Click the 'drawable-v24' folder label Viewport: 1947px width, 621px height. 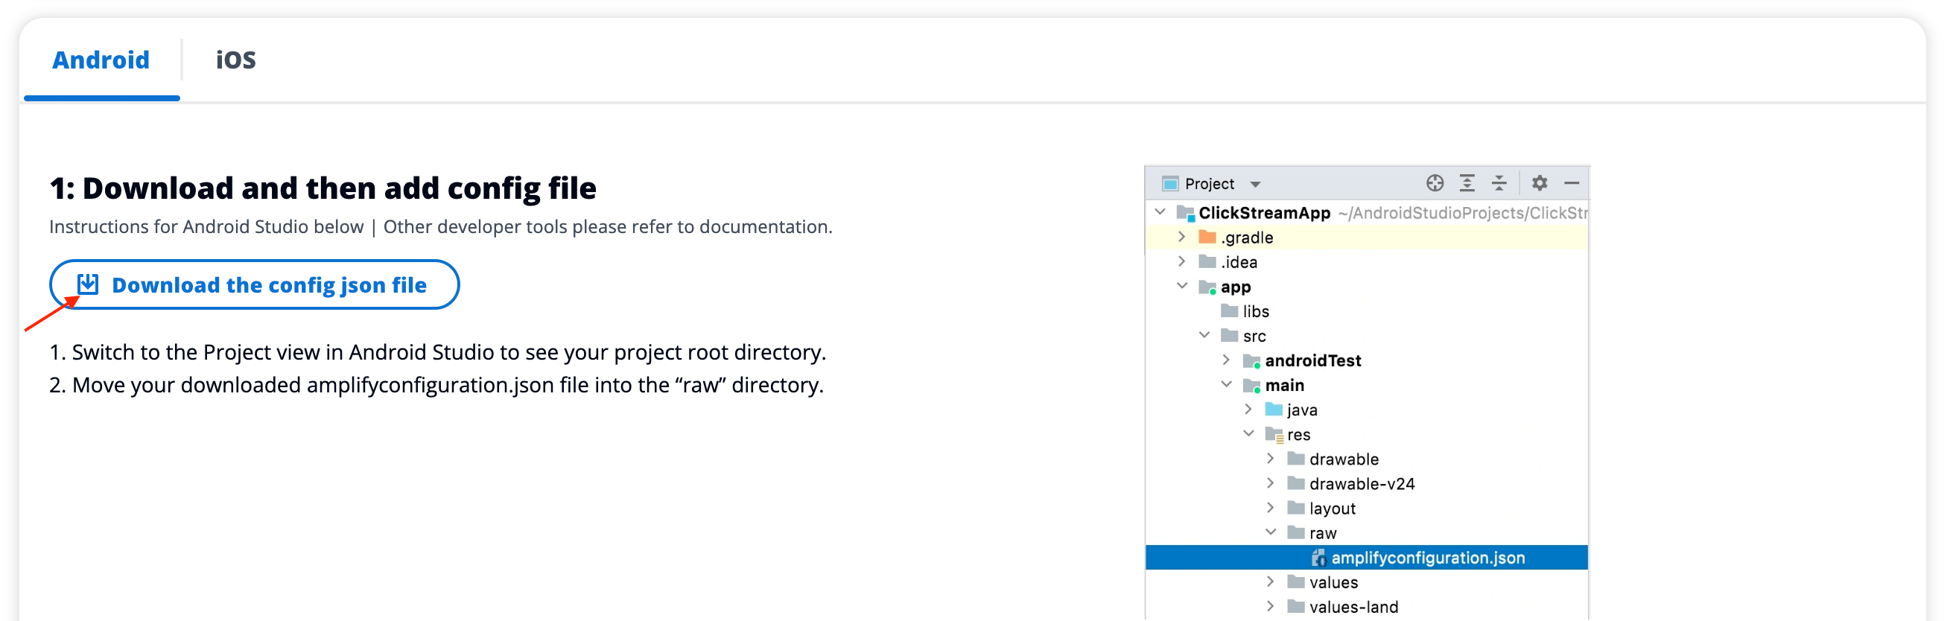1362,483
